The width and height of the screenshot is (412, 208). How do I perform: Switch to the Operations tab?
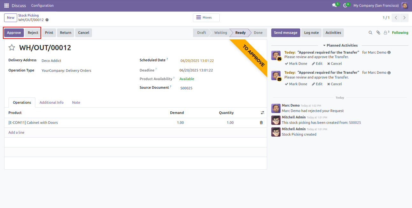[22, 102]
